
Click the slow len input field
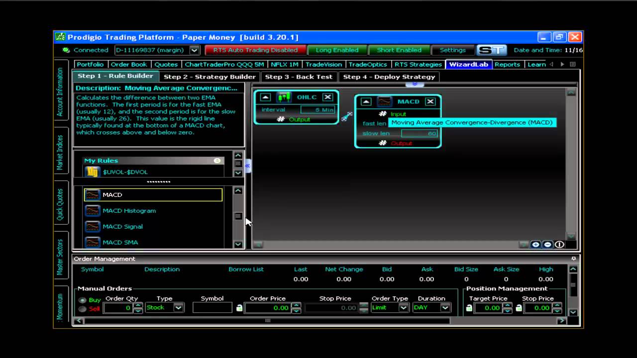coord(419,134)
